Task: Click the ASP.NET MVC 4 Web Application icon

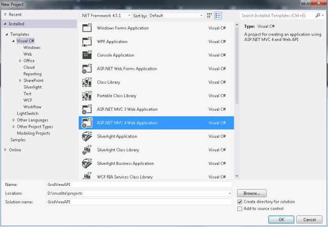Action: tap(87, 123)
